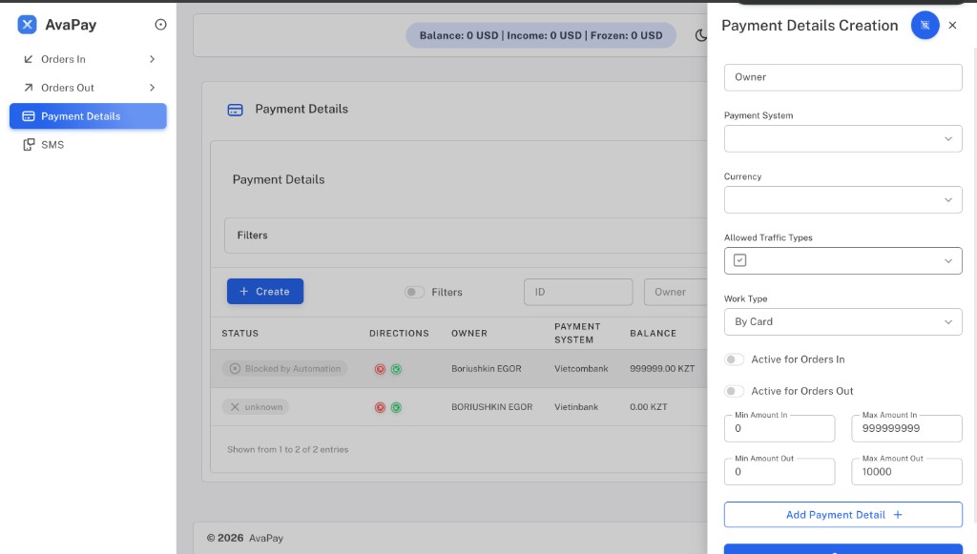Click the SMS sidebar icon
This screenshot has width=977, height=554.
pos(29,145)
